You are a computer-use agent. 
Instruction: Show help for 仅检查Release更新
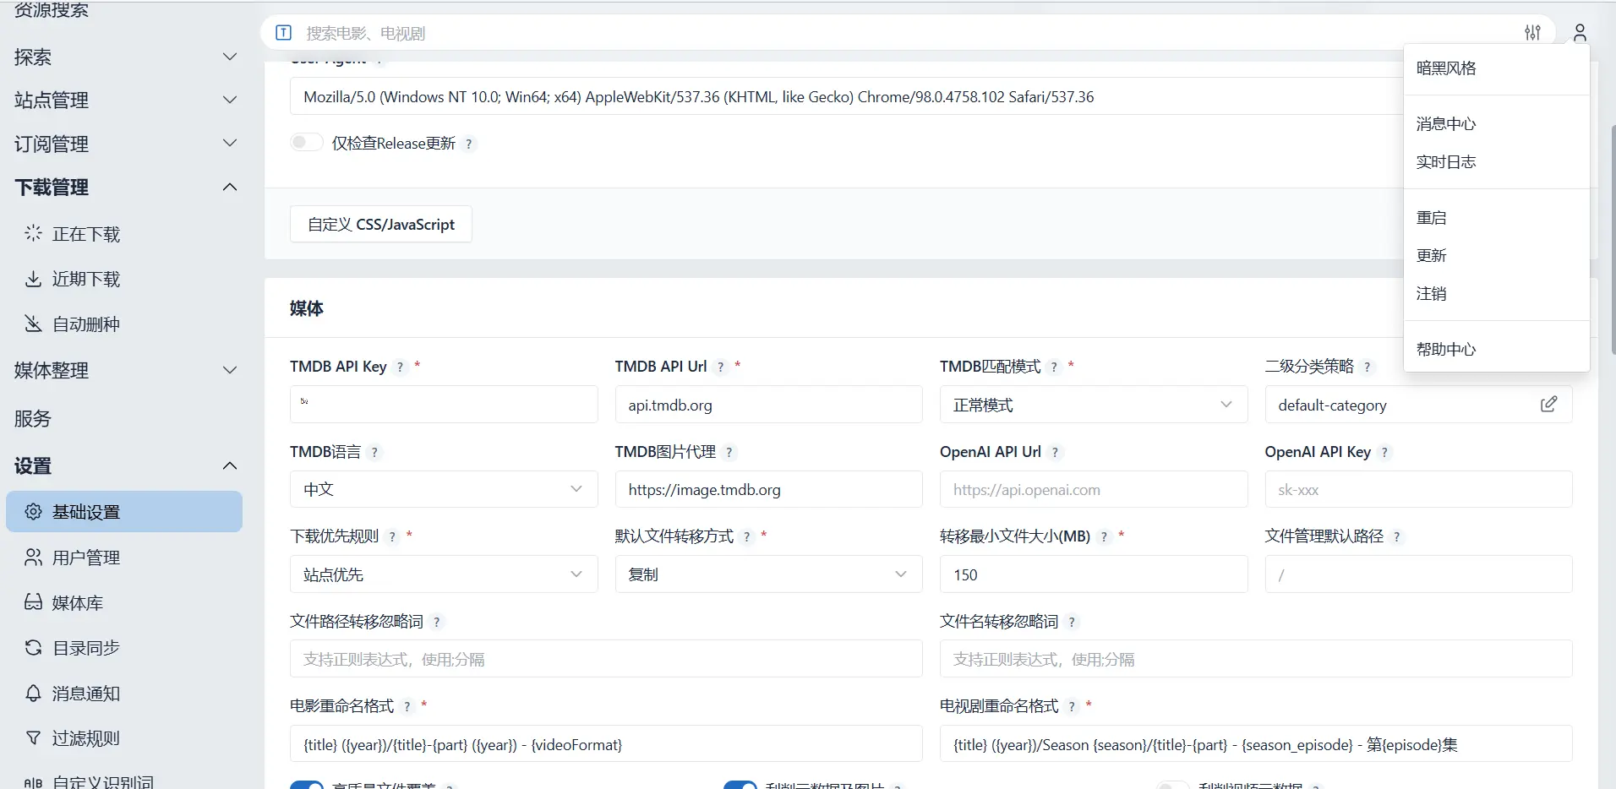pyautogui.click(x=469, y=144)
